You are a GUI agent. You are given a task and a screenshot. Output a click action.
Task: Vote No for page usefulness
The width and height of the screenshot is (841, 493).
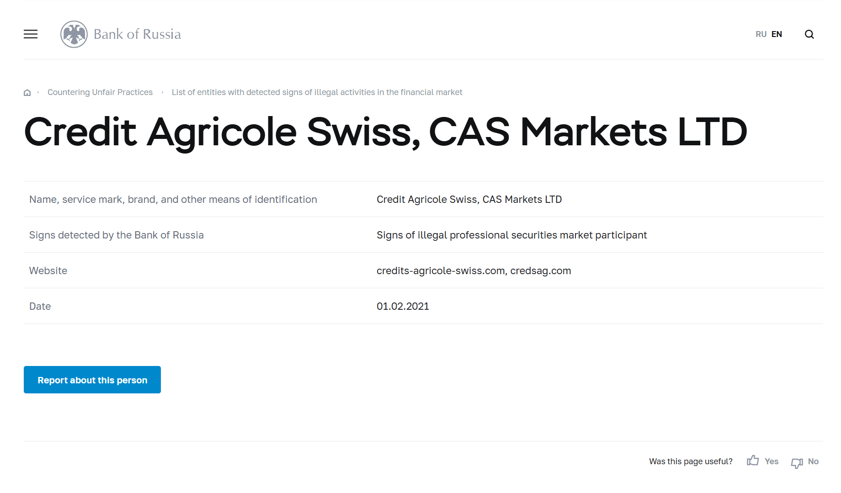[813, 461]
